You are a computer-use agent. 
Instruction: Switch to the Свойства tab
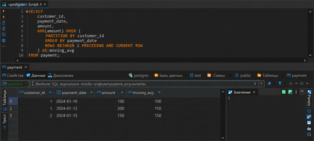coord(13,76)
